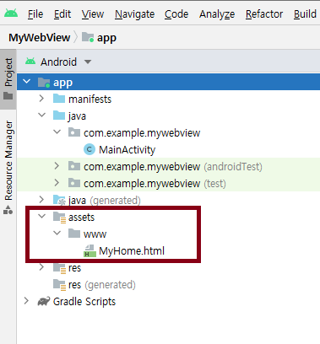320x344 pixels.
Task: Collapse the www folder
Action: (57, 234)
